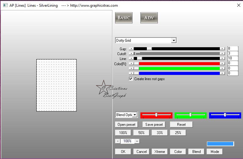243x159 pixels.
Task: Click the Cutoff slider thumb
Action: tap(138, 54)
